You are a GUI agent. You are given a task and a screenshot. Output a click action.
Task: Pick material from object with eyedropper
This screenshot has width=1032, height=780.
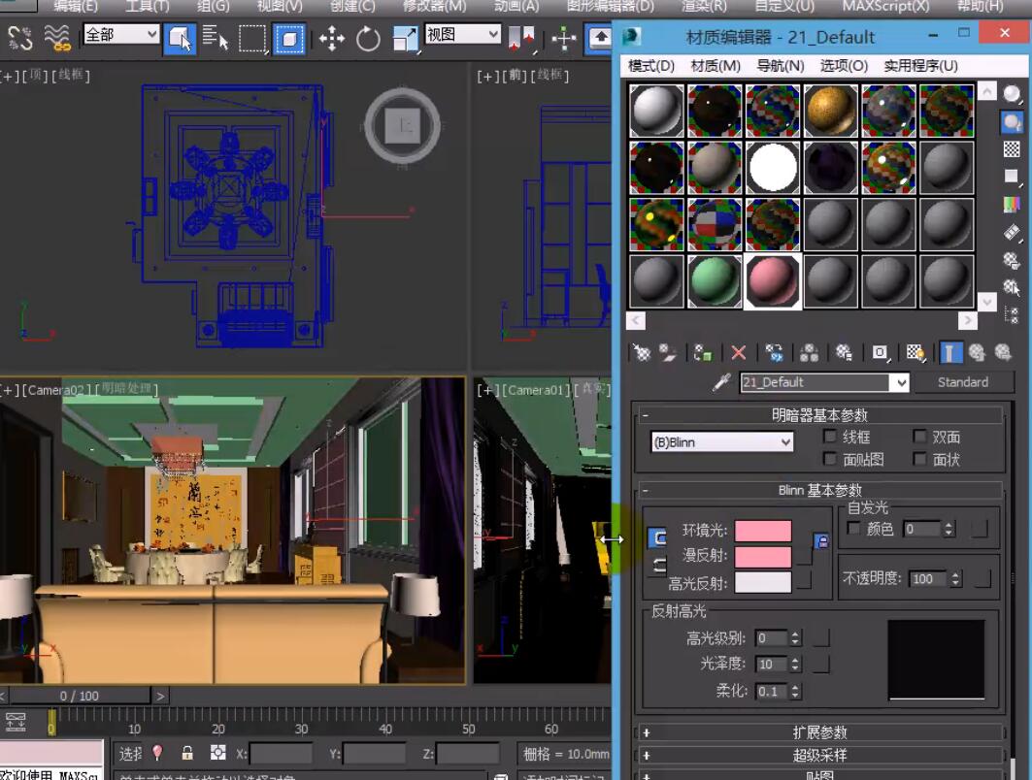720,382
